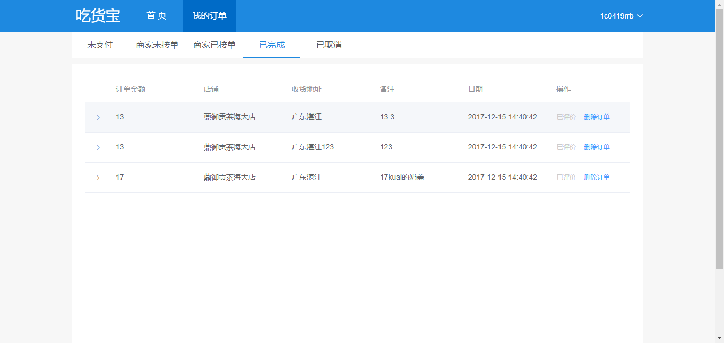The height and width of the screenshot is (343, 724).
Task: Click the 店铺 column header
Action: (211, 89)
